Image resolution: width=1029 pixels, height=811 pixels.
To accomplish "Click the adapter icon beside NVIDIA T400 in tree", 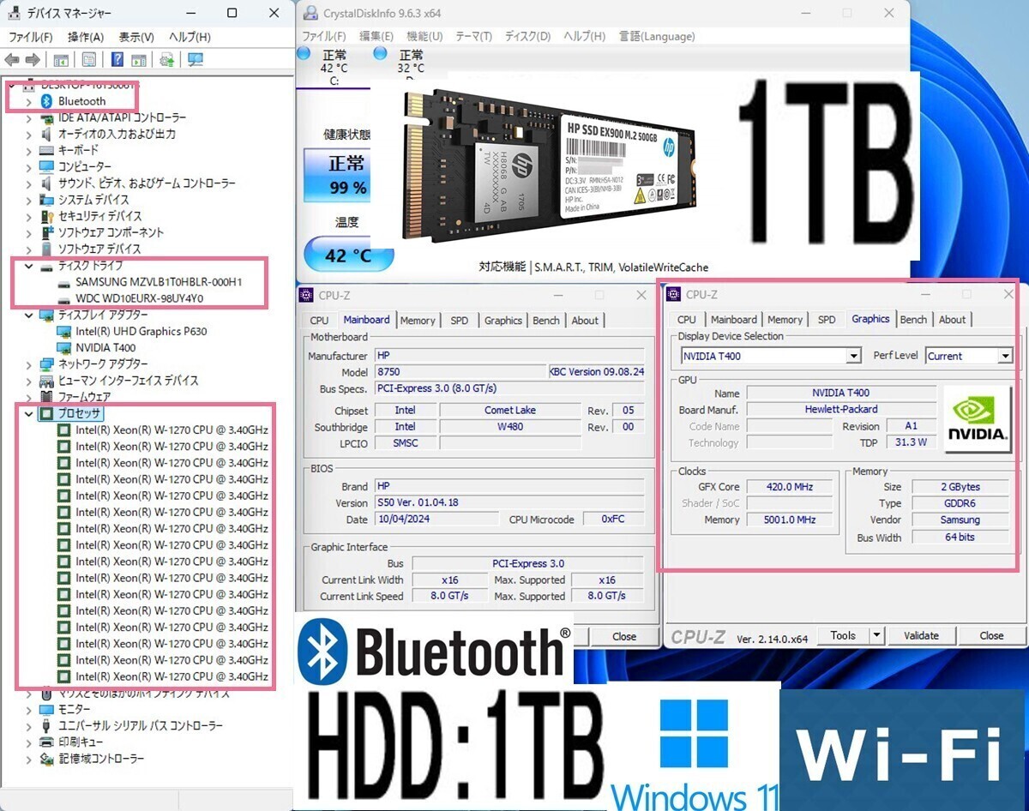I will coord(64,348).
